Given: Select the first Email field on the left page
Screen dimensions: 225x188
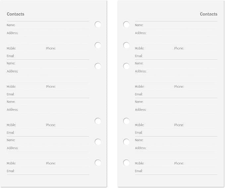Looking at the screenshot, I should 48,56.
